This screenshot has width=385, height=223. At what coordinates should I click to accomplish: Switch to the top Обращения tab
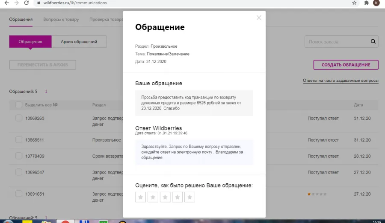coord(21,19)
